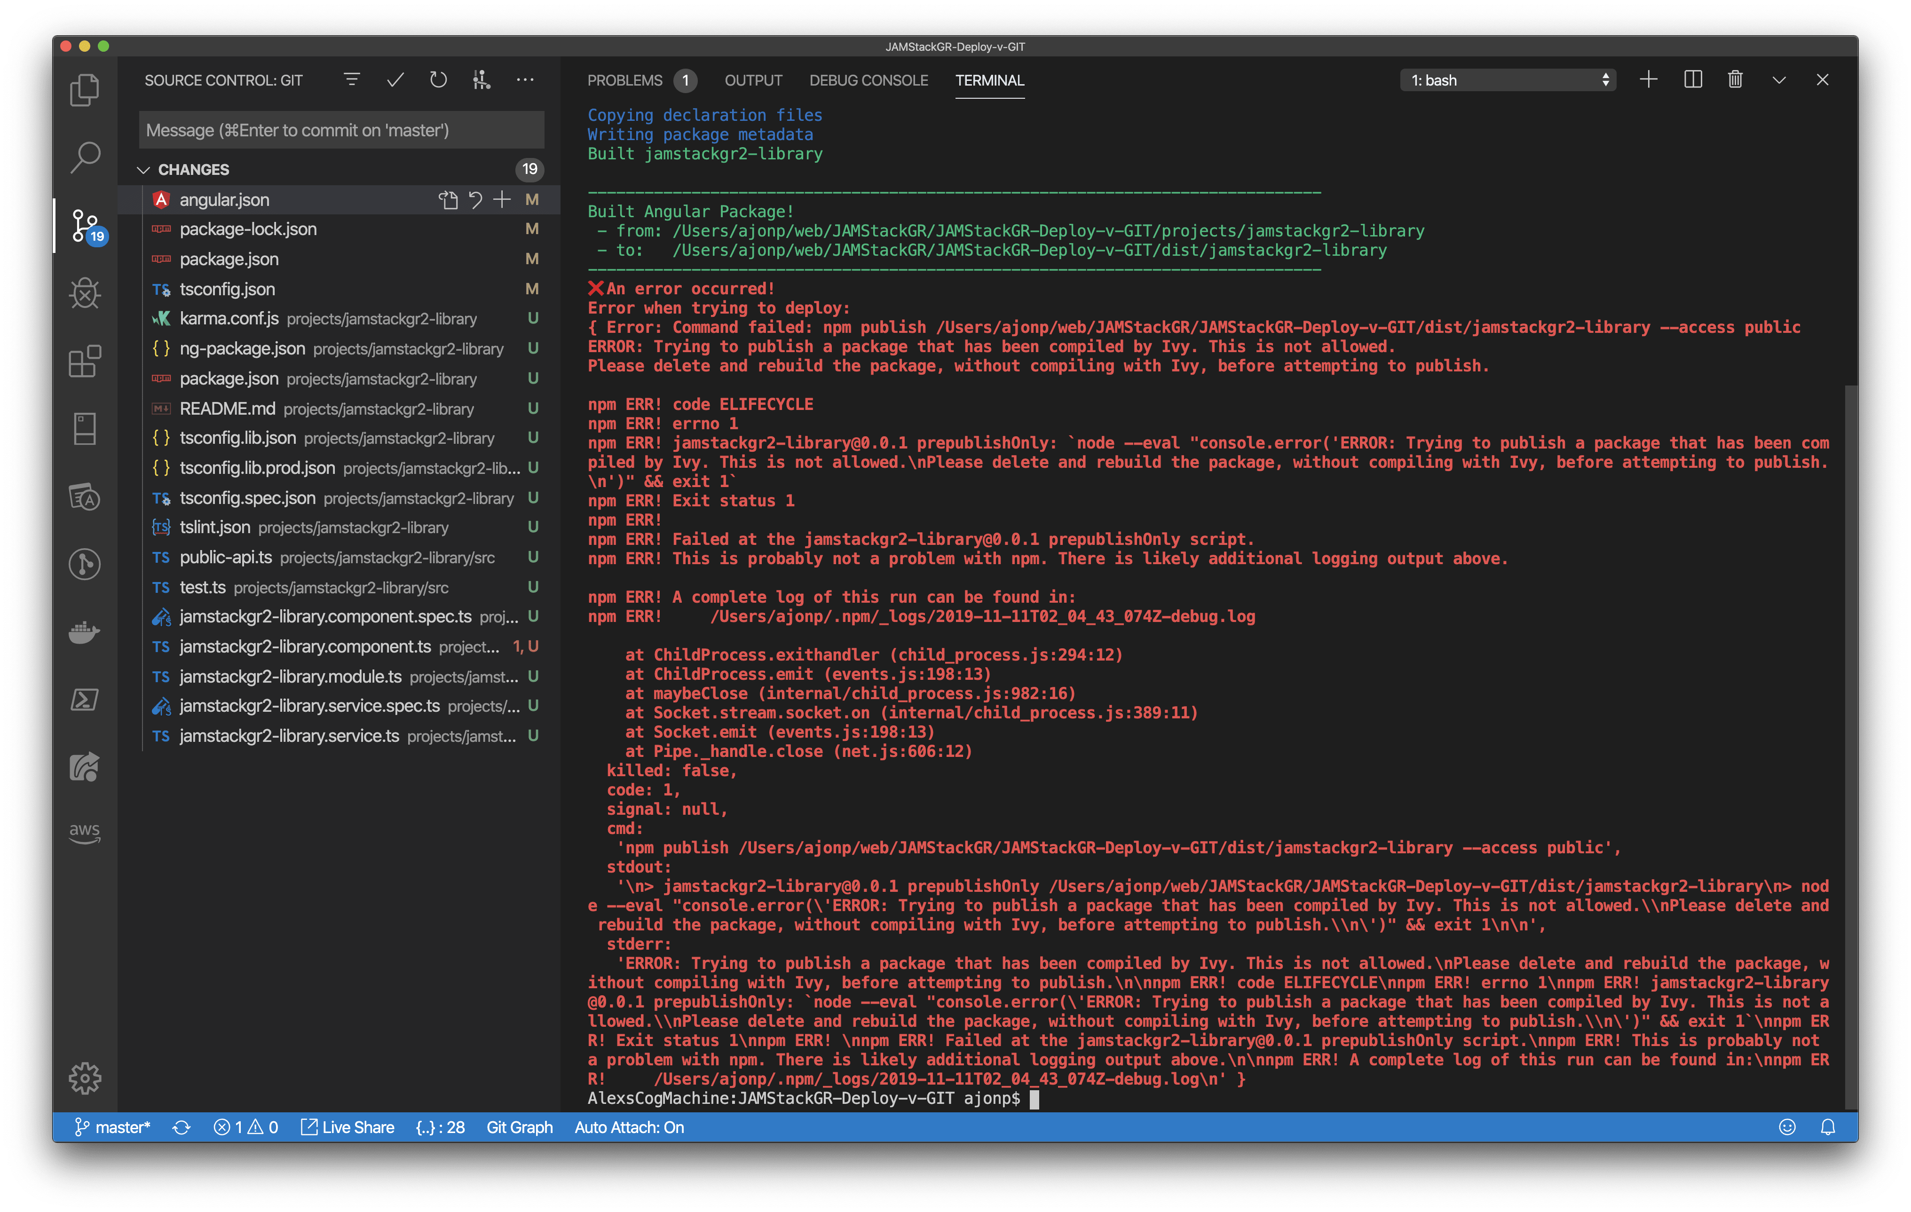This screenshot has width=1911, height=1212.
Task: Open public-api.ts in changes
Action: (339, 558)
